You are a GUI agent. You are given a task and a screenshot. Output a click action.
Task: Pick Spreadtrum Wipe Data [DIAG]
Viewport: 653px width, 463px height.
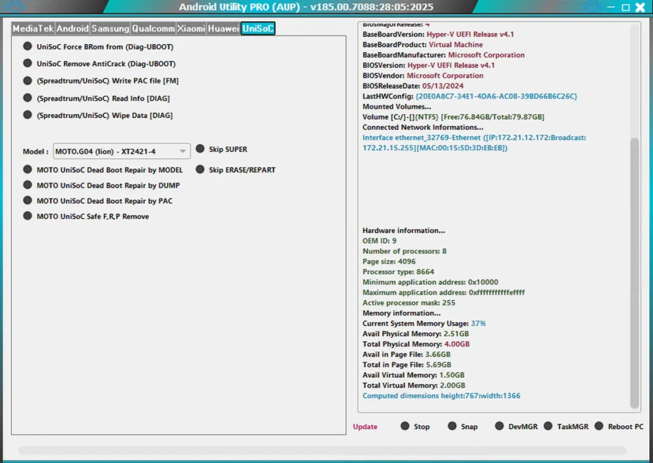[x=98, y=115]
